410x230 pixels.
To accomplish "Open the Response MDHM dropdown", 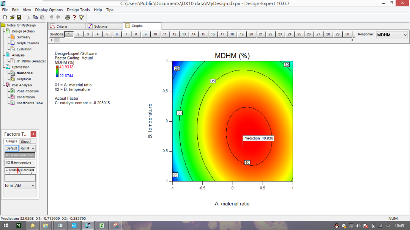I will pyautogui.click(x=392, y=35).
